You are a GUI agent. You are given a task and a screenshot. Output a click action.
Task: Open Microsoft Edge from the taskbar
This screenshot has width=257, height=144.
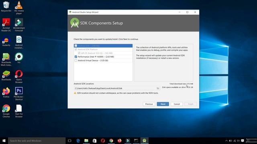(x=78, y=140)
